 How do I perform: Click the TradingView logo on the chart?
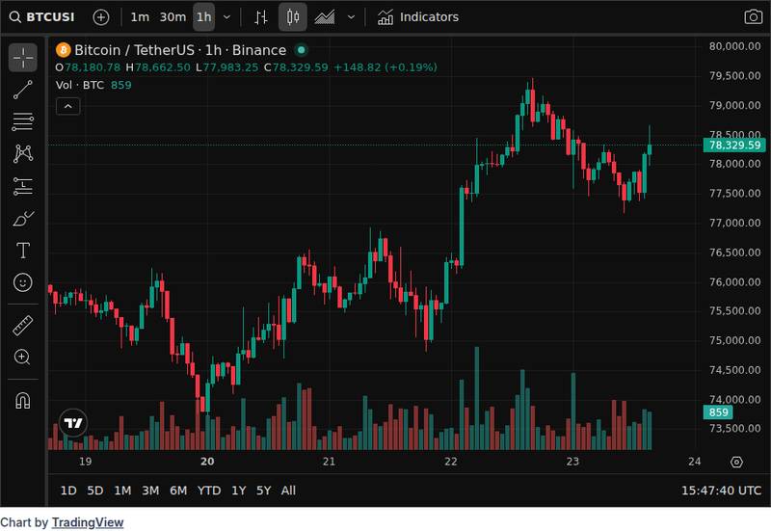click(x=73, y=422)
